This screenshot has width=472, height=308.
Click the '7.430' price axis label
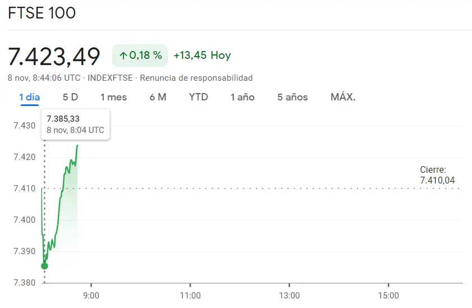coord(24,126)
